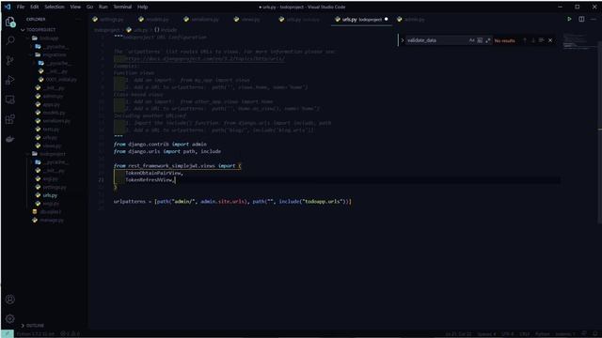
Task: Go to next match in find widget
Action: [x=533, y=40]
